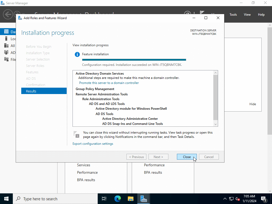Click Promote this server to a domain controller
The height and width of the screenshot is (204, 272).
click(109, 83)
